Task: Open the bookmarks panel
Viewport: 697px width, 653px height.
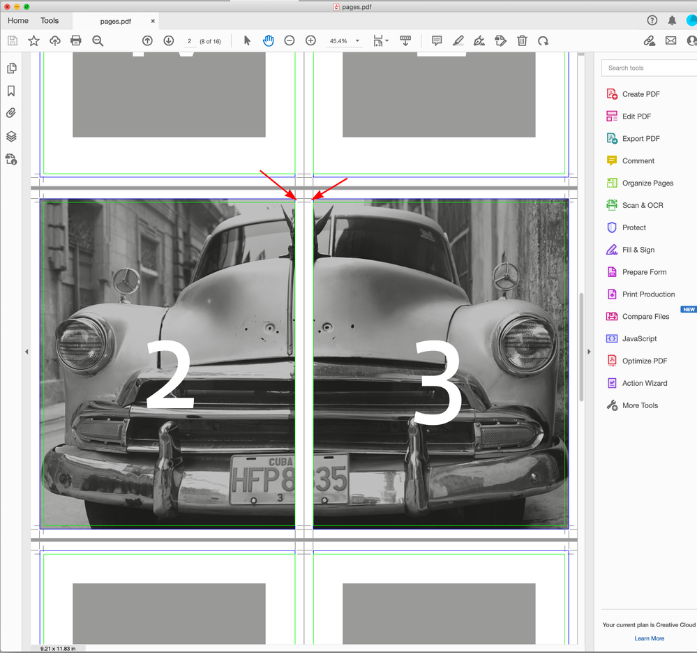Action: point(11,91)
